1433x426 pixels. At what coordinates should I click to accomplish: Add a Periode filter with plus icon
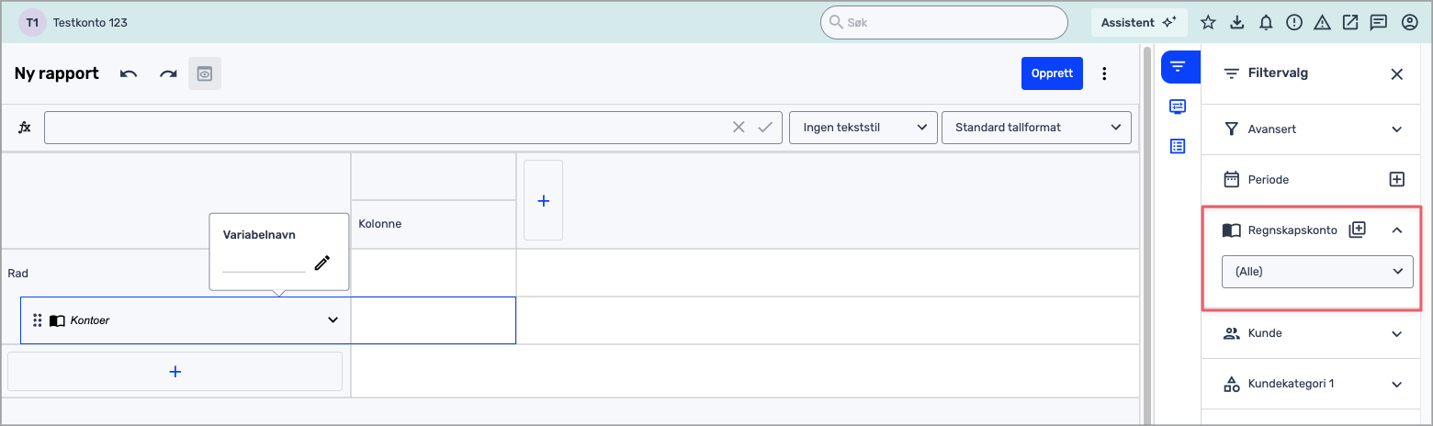tap(1396, 180)
